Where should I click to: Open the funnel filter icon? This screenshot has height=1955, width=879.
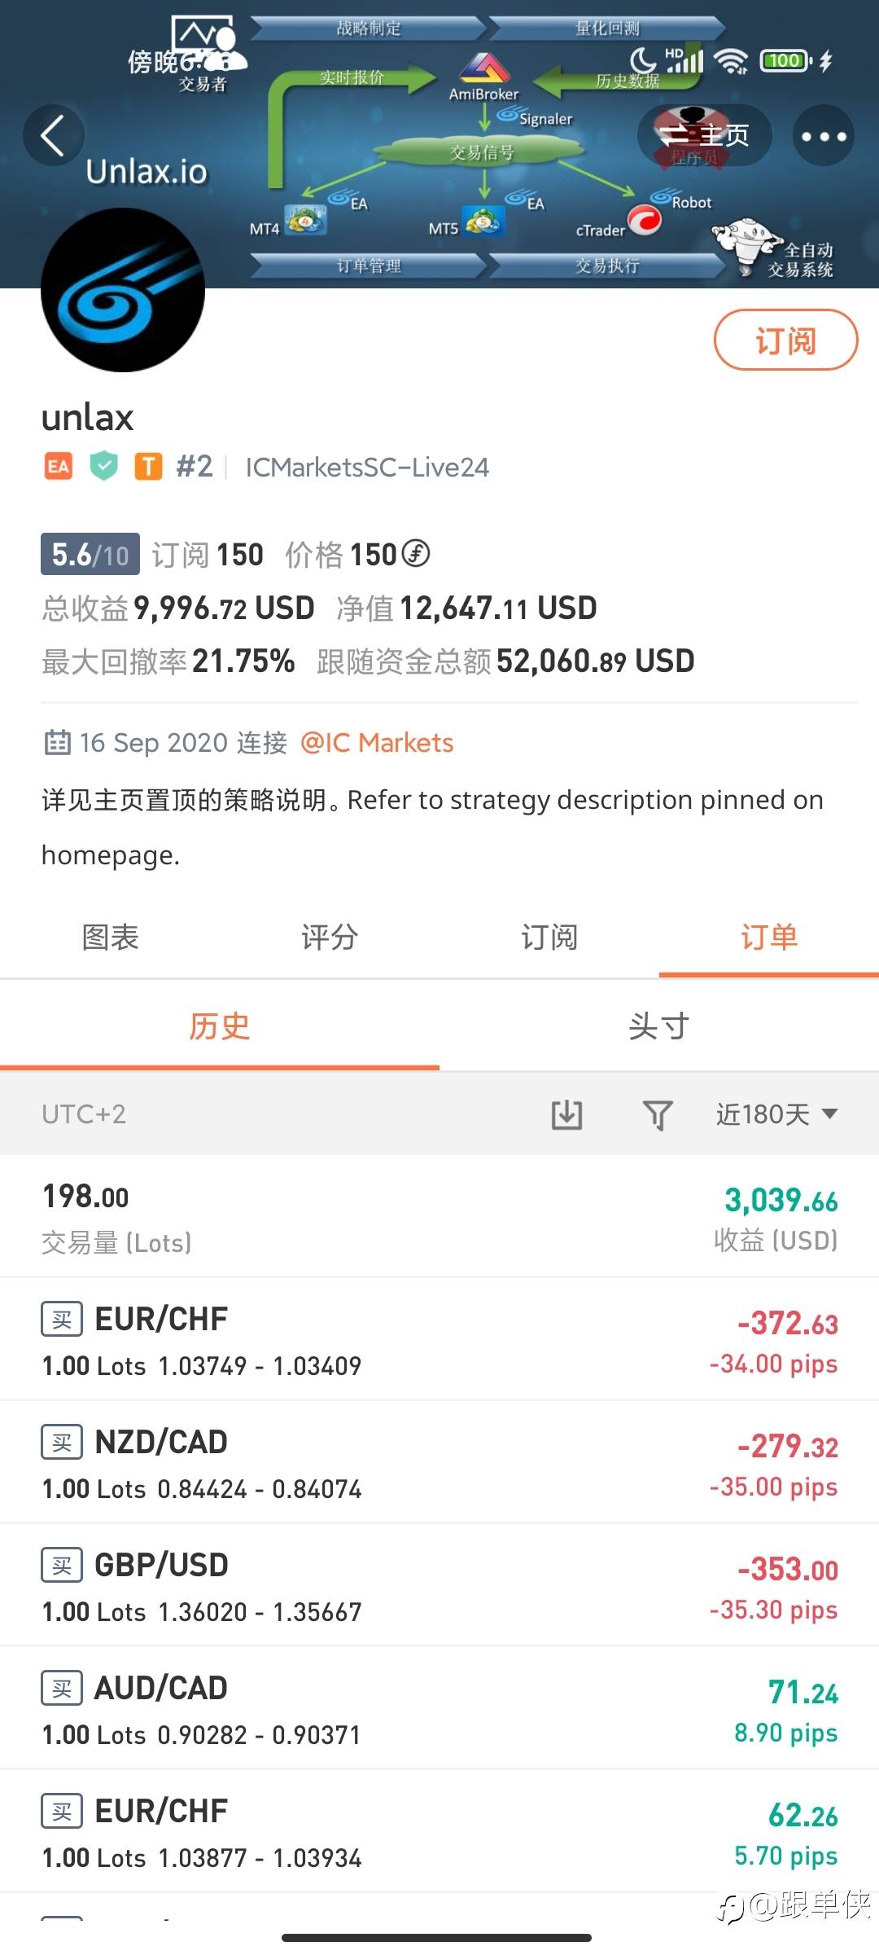pos(658,1114)
